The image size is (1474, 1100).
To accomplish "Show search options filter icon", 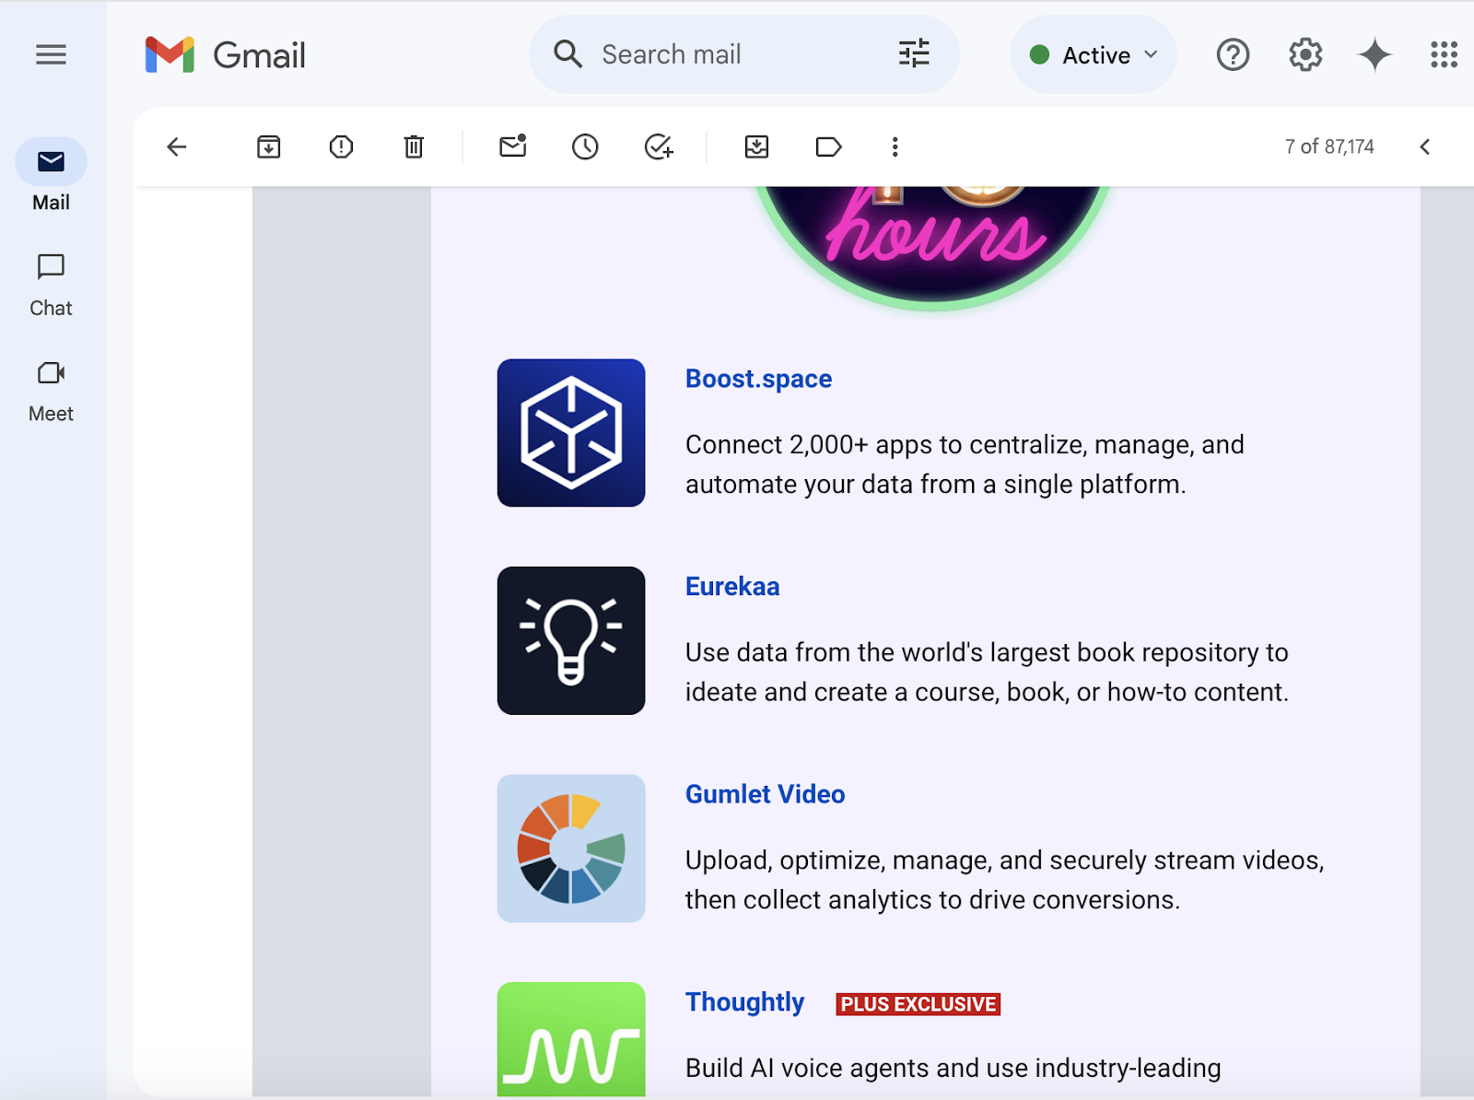I will (x=914, y=54).
